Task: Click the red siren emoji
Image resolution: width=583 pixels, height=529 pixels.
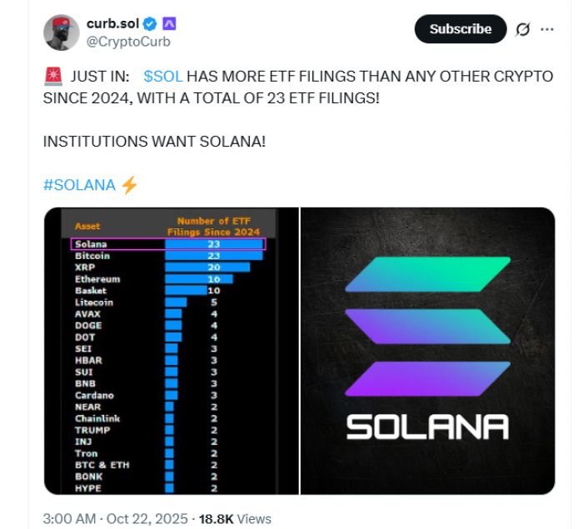Action: pyautogui.click(x=52, y=77)
